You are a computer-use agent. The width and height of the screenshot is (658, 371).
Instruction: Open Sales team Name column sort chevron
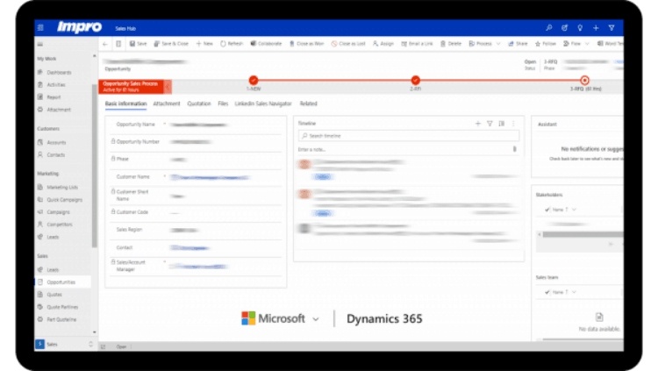(574, 292)
